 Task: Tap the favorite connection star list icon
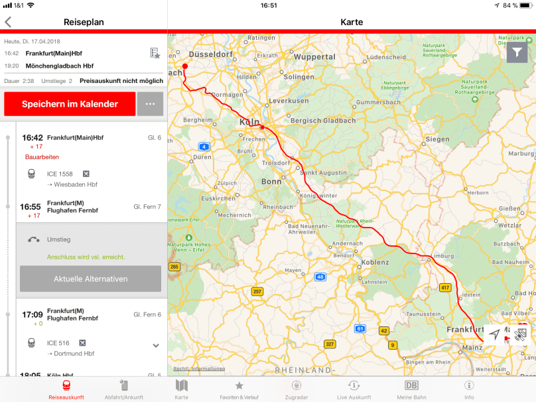(155, 53)
